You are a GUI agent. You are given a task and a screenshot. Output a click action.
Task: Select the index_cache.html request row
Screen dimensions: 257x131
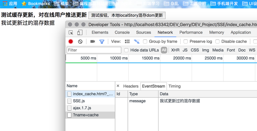[x=90, y=94]
